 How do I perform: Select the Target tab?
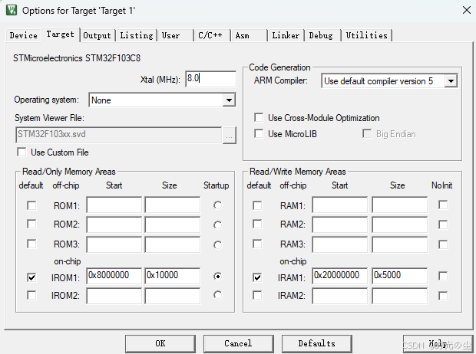point(61,34)
